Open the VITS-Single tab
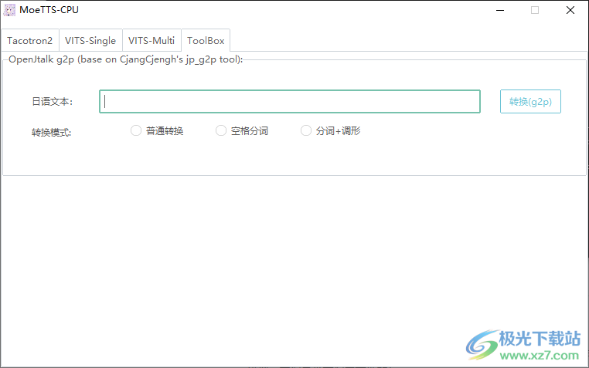This screenshot has width=589, height=368. pos(90,41)
